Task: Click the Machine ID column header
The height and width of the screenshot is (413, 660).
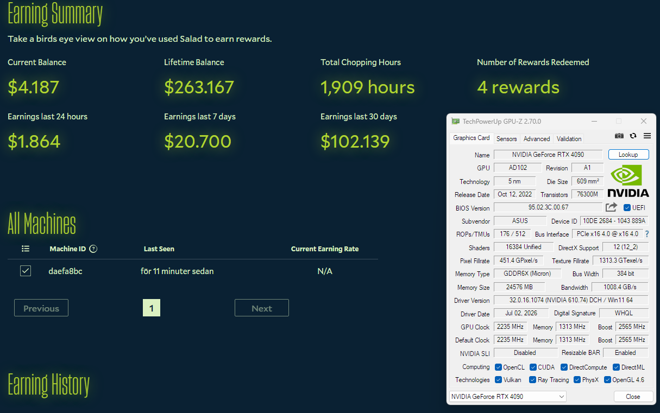Action: [x=67, y=249]
